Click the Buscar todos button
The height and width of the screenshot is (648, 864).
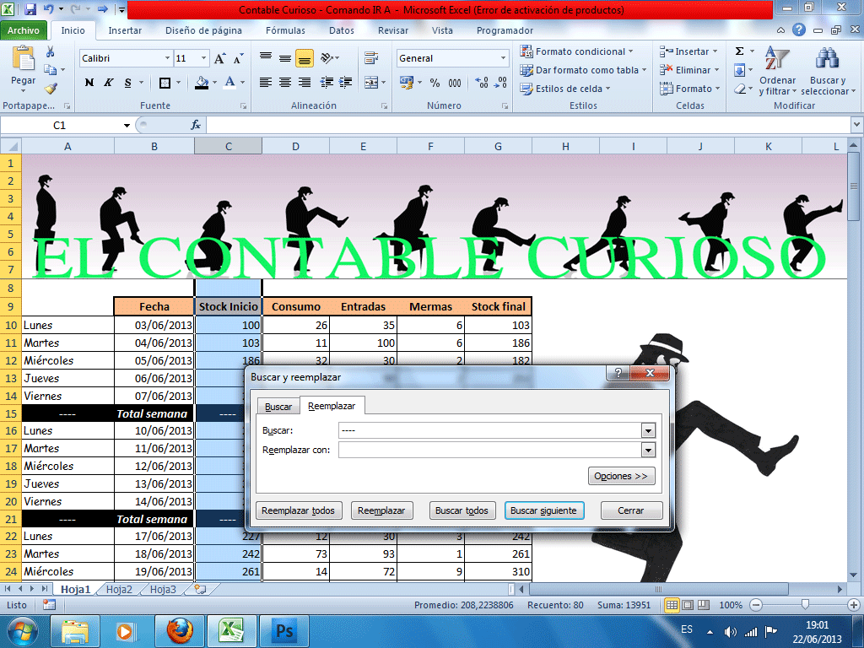tap(462, 510)
